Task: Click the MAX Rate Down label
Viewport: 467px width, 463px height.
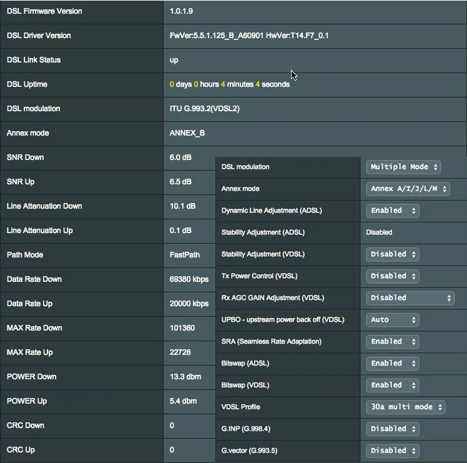Action: [x=34, y=328]
